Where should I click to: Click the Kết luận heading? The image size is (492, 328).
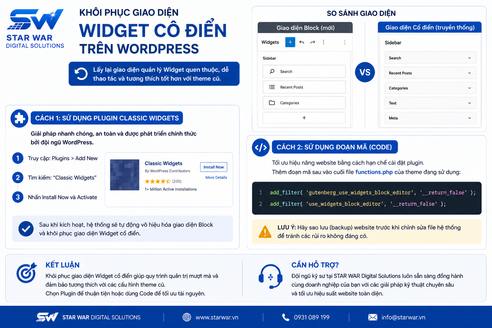click(x=62, y=265)
